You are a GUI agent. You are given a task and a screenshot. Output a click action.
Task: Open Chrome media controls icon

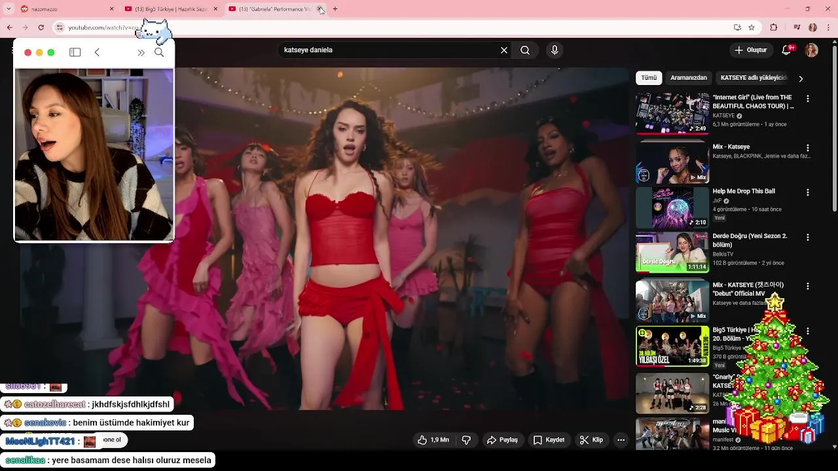coord(797,27)
